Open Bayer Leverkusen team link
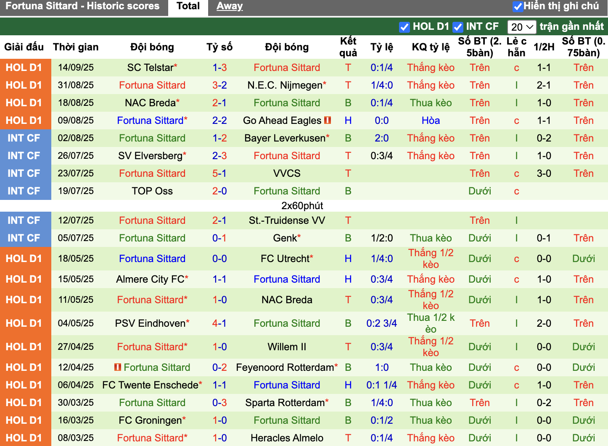This screenshot has width=608, height=446. 285,138
